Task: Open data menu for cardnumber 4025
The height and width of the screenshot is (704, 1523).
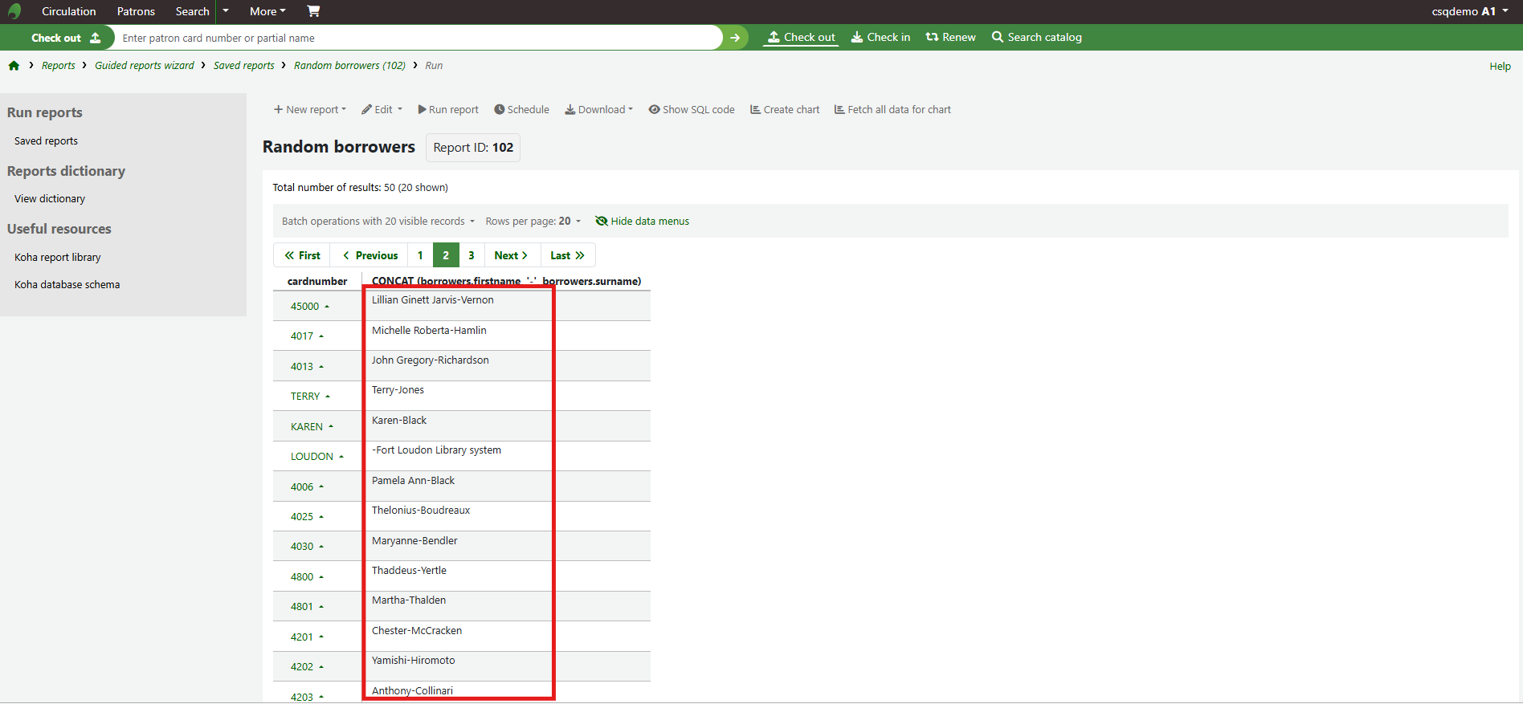Action: pos(307,517)
